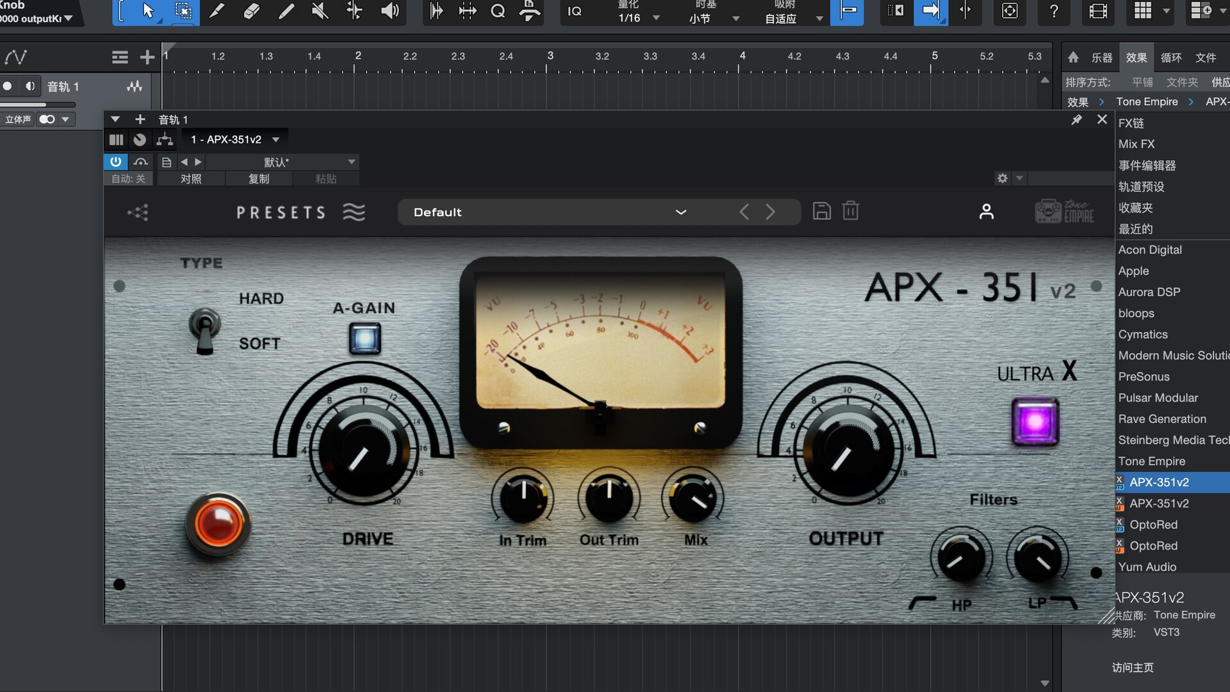Delete the current preset trash icon
The height and width of the screenshot is (692, 1230).
[x=851, y=211]
